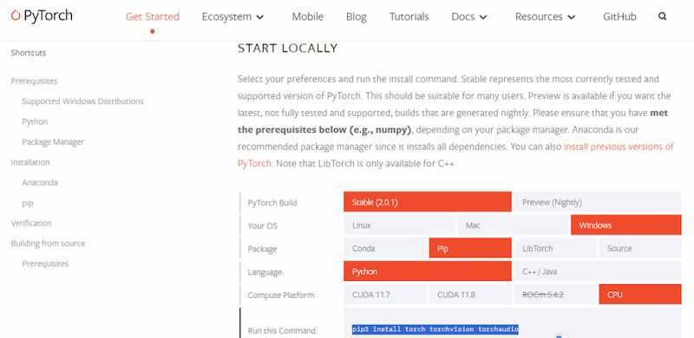Select Preview (Nightly) build
The image size is (694, 338).
[x=597, y=202]
